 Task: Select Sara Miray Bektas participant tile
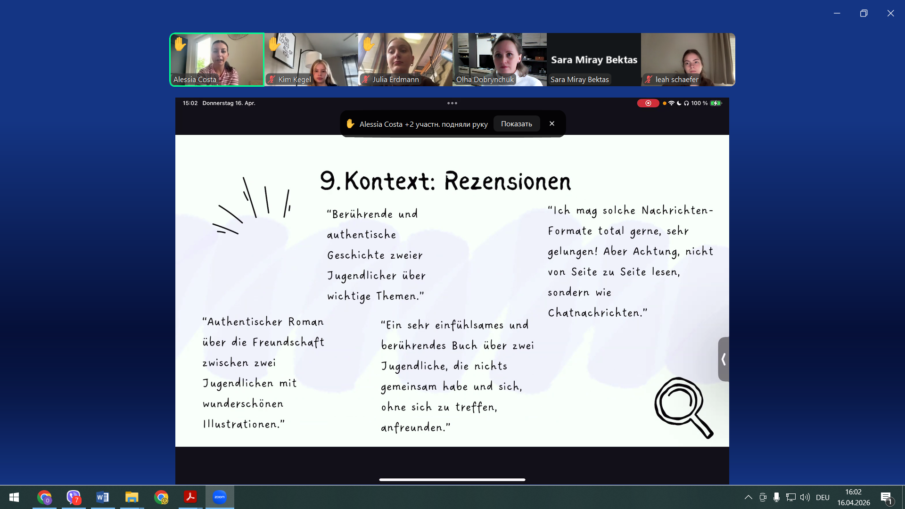tap(594, 59)
